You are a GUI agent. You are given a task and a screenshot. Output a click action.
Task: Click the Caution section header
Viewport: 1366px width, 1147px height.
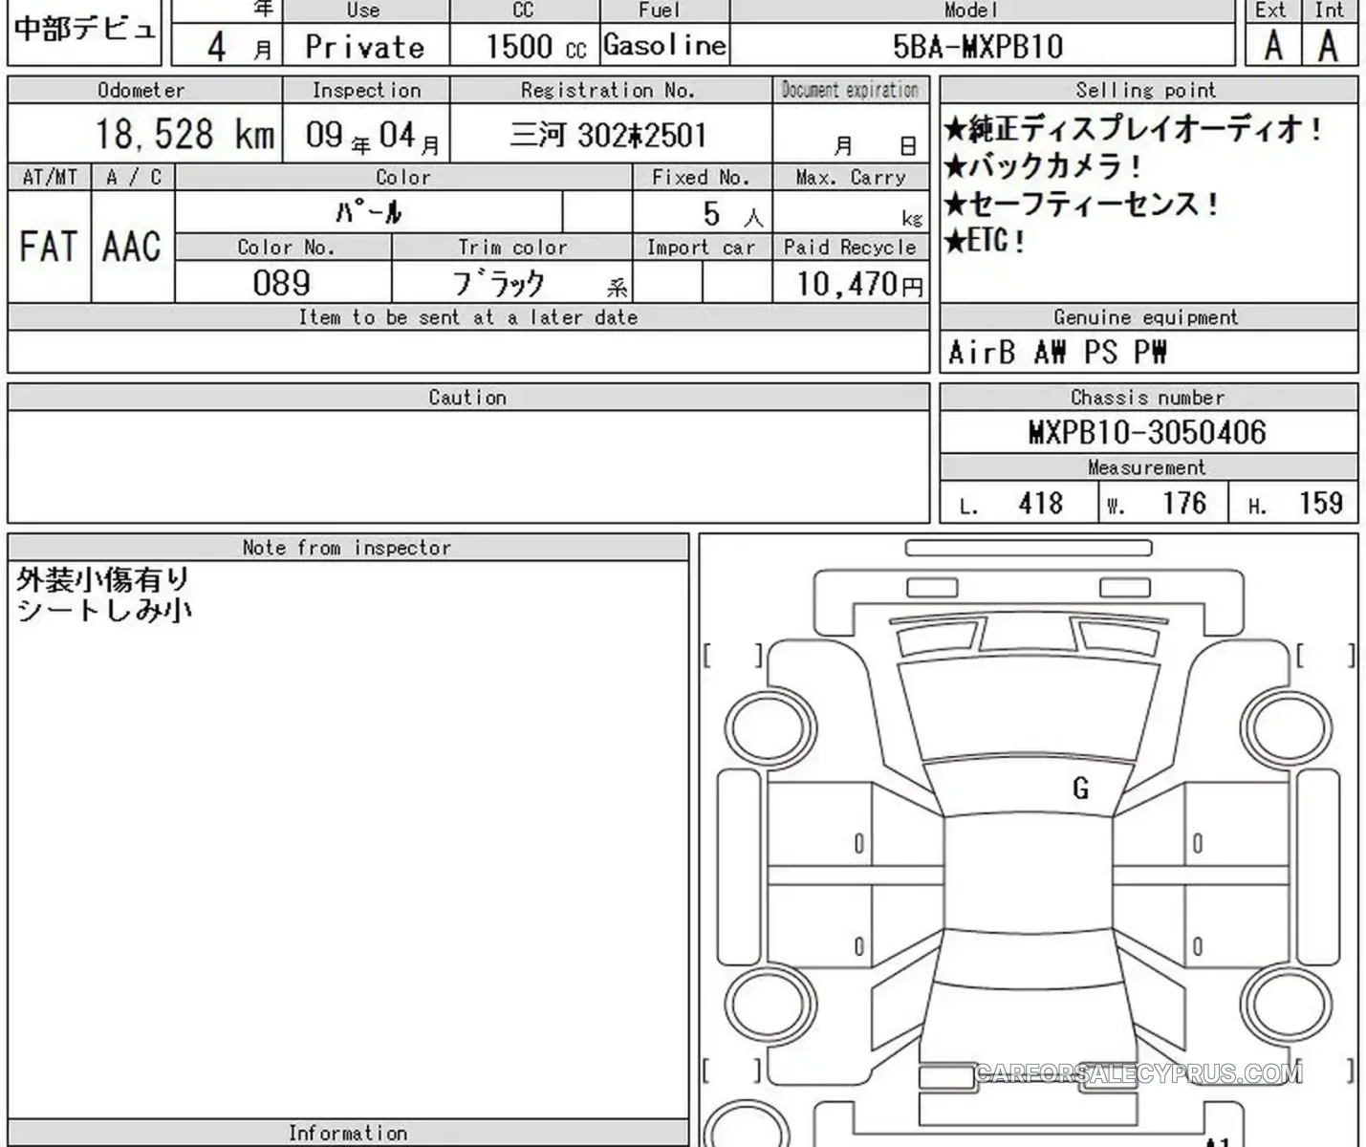(468, 398)
